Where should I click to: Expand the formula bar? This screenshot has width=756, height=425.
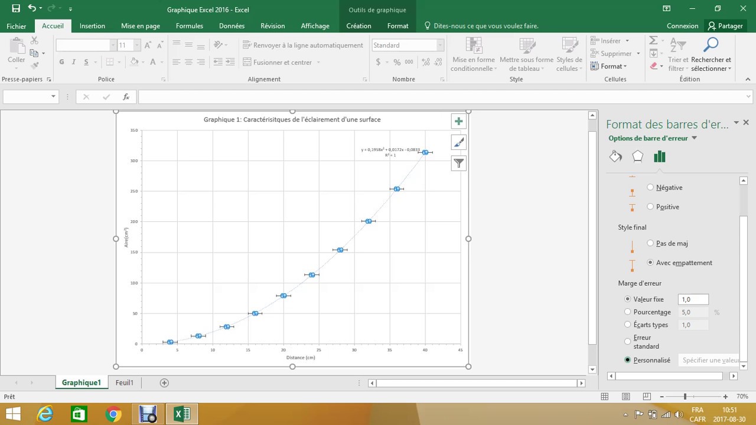(749, 97)
